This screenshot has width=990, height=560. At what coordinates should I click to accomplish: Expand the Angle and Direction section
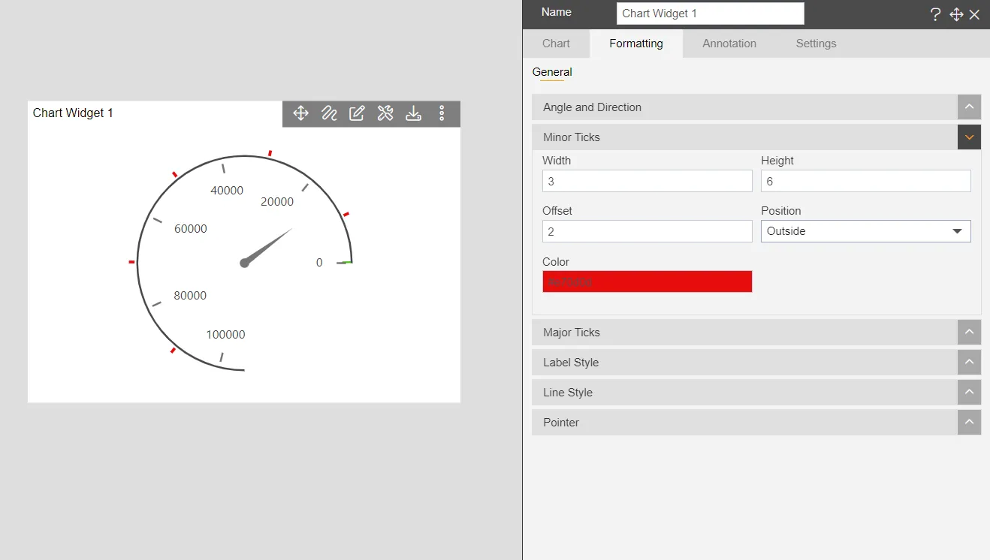pyautogui.click(x=969, y=107)
